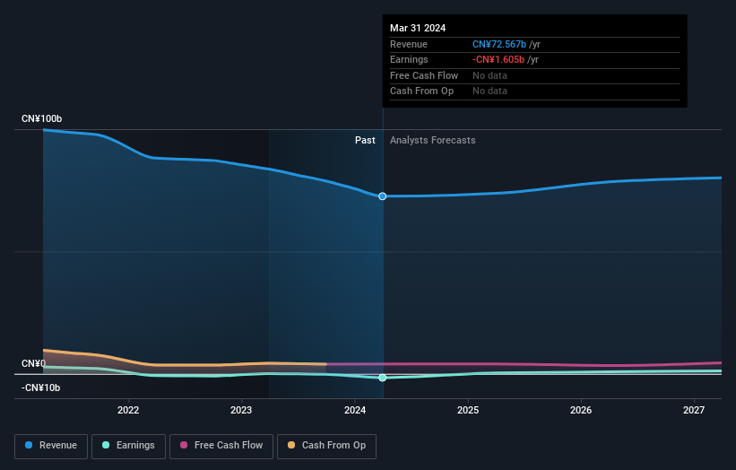Click the -CN¥10b y-axis label
Screen dimensions: 736x470
(41, 387)
